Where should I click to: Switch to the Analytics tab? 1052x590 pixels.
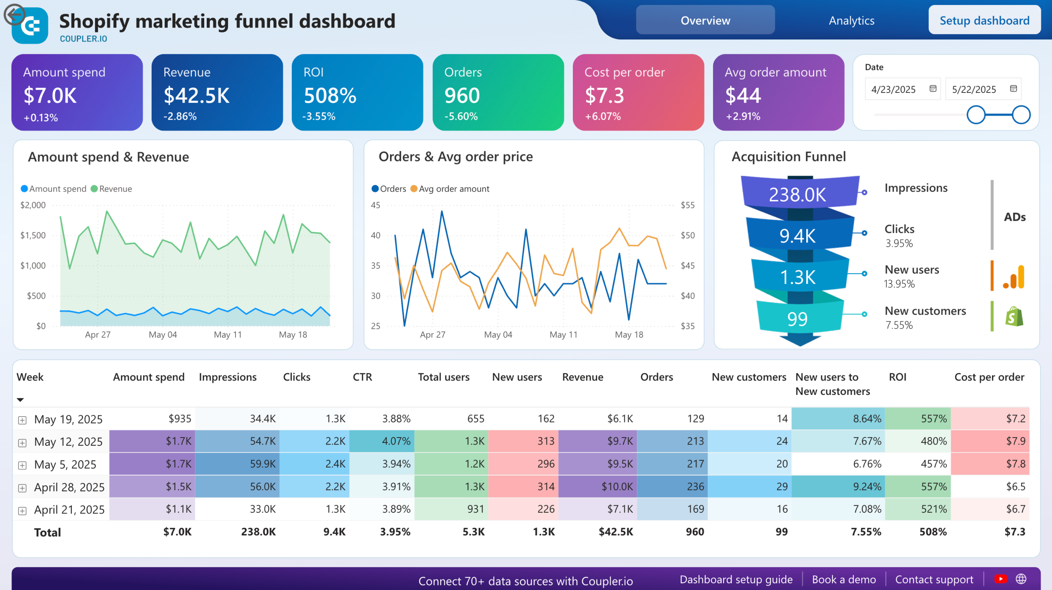[851, 20]
